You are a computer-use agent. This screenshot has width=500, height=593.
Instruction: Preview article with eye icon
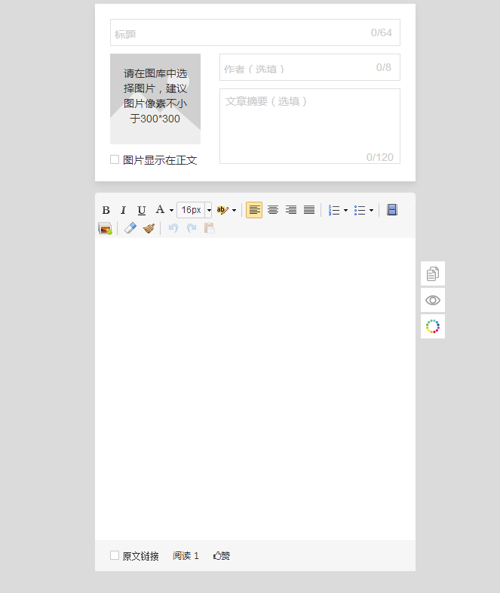433,301
